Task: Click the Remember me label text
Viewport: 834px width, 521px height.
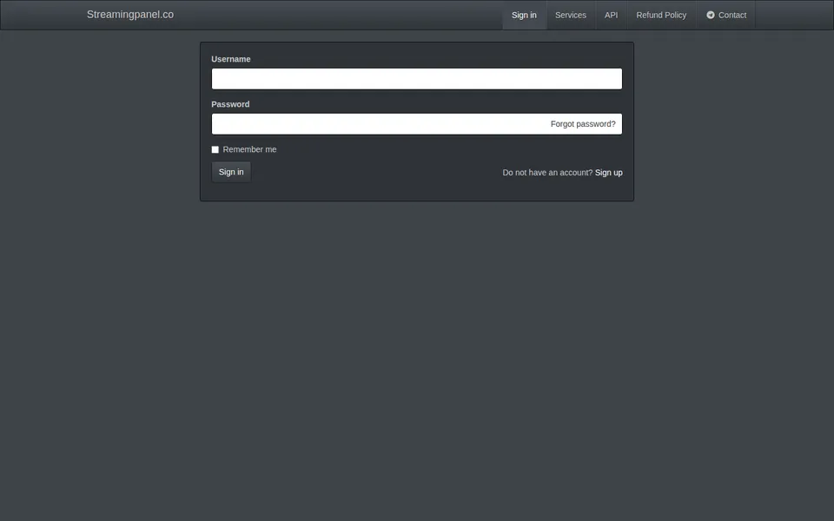Action: click(249, 149)
